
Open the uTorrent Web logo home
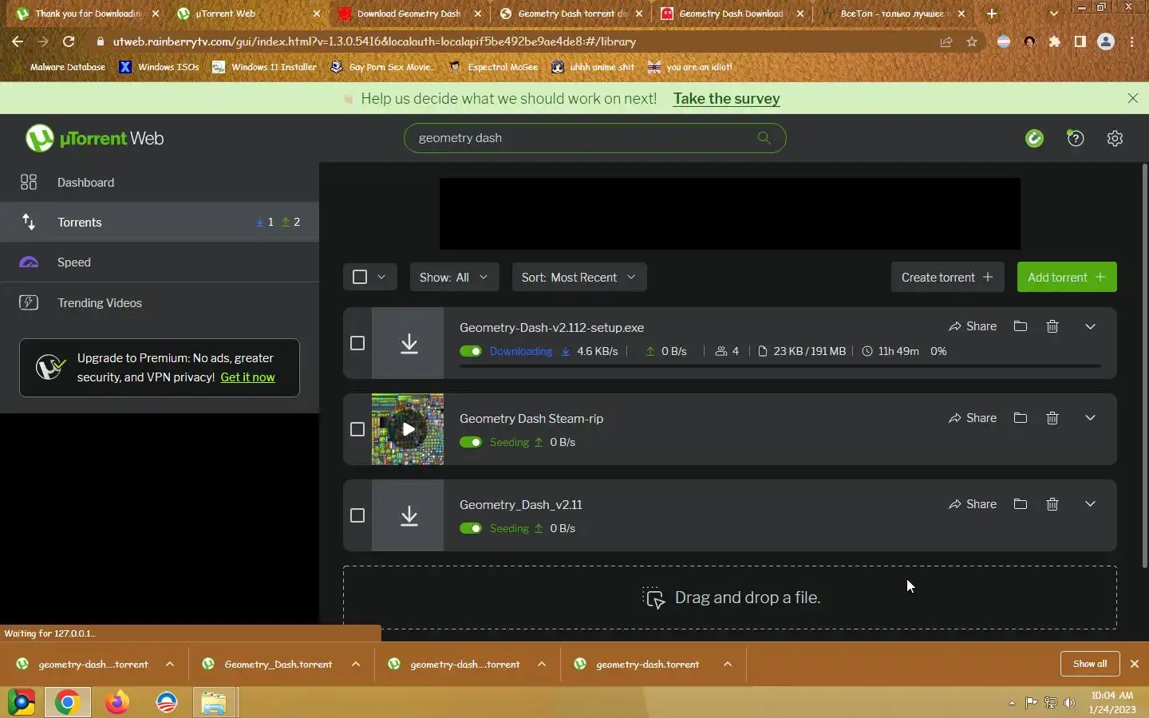click(94, 138)
